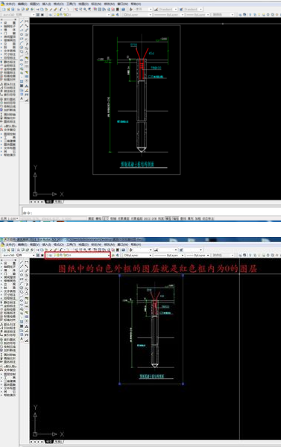
Task: Select the Line tool in the upper window's draw toolbar
Action: (x=22, y=22)
